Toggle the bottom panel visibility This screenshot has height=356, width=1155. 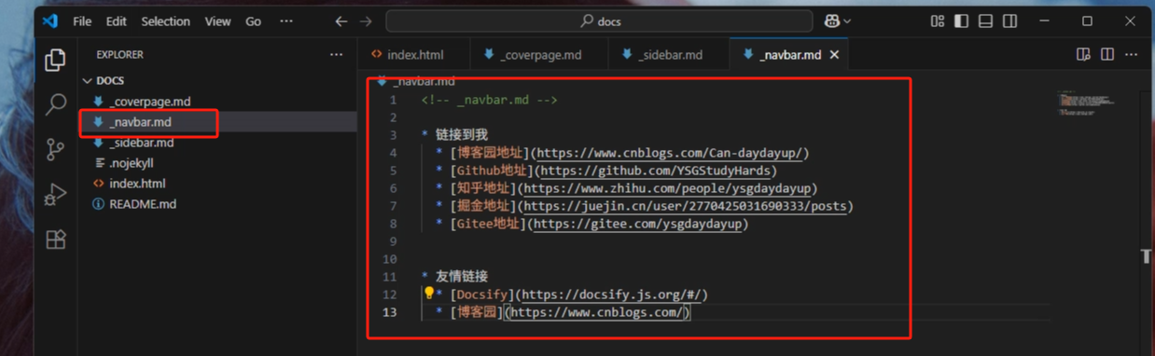point(985,21)
